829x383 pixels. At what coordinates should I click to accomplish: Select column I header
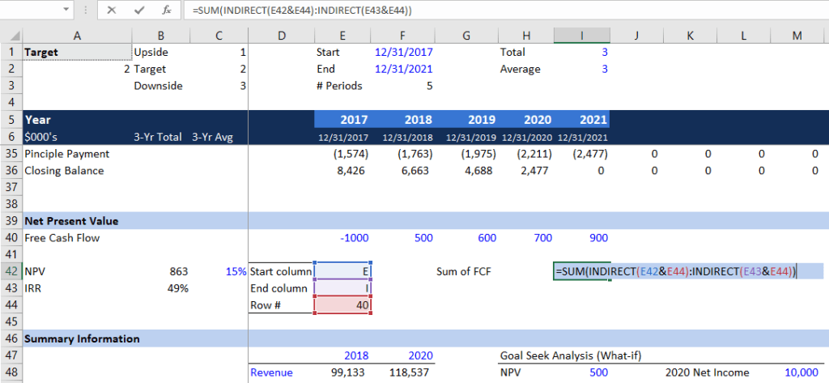582,34
